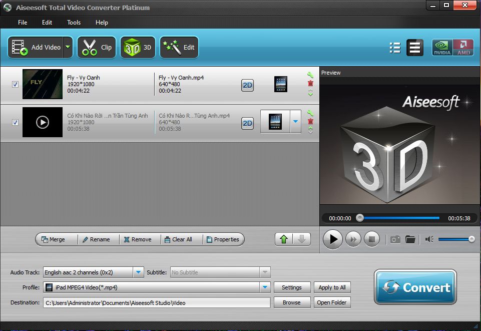Open the 3D settings tool
The width and height of the screenshot is (481, 331).
138,47
